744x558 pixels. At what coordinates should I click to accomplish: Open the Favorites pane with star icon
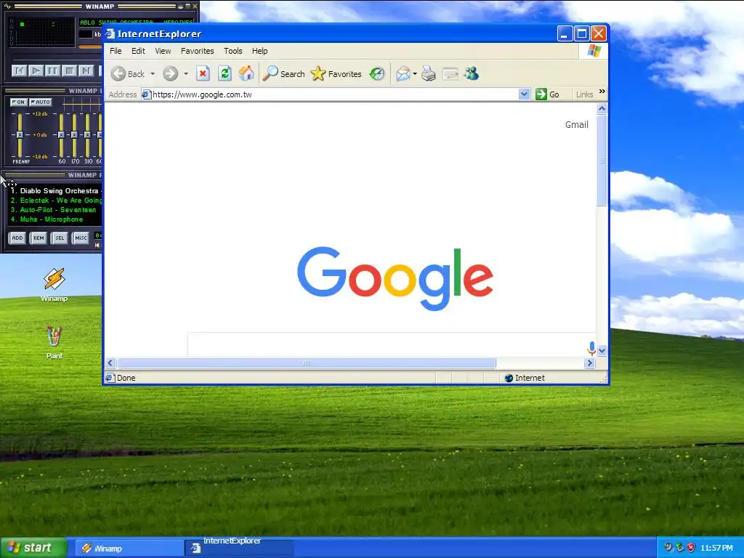point(336,73)
